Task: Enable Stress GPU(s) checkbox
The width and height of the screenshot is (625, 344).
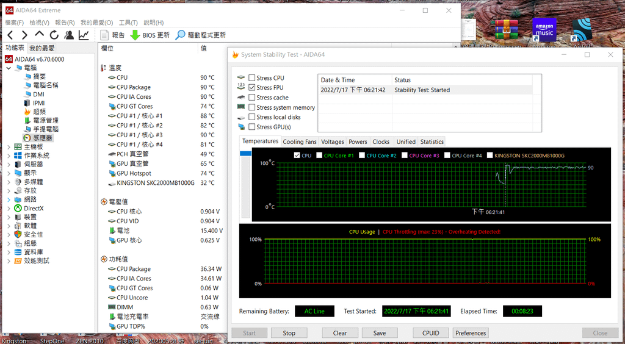Action: pos(252,127)
